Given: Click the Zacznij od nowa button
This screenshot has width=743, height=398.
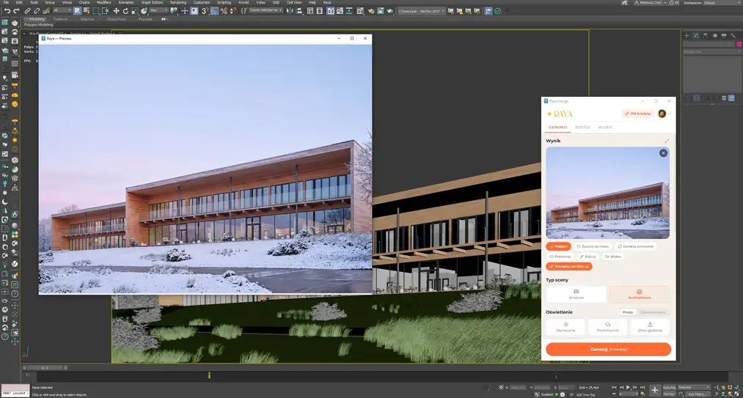Looking at the screenshot, I should pos(593,246).
